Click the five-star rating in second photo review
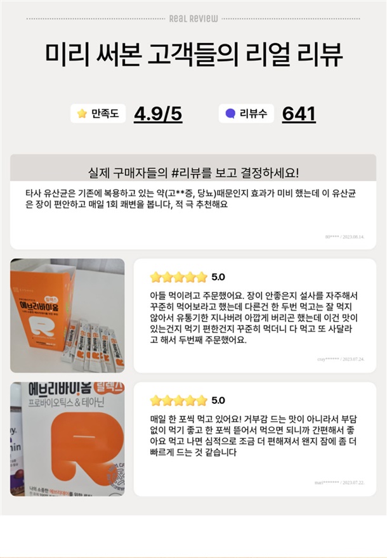The height and width of the screenshot is (558, 387). click(x=178, y=400)
